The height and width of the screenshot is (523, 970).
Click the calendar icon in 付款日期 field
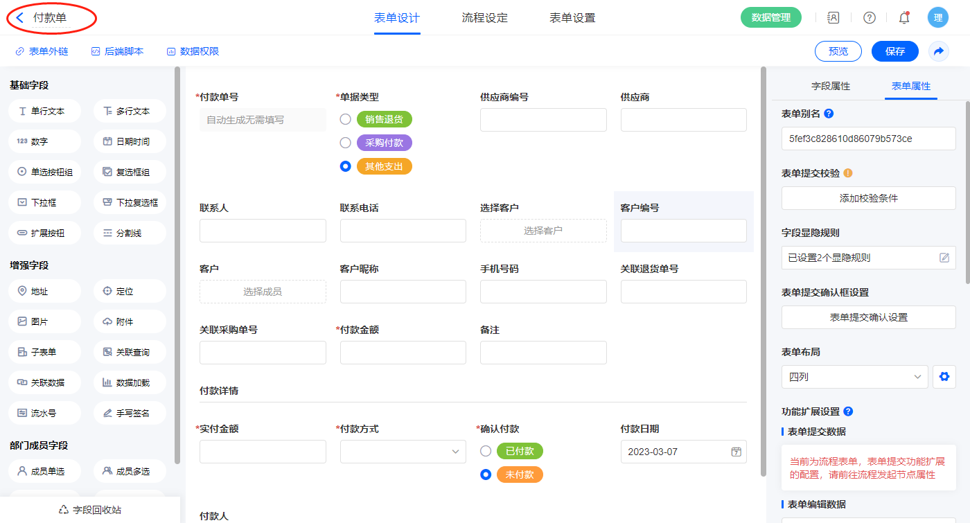click(x=736, y=452)
